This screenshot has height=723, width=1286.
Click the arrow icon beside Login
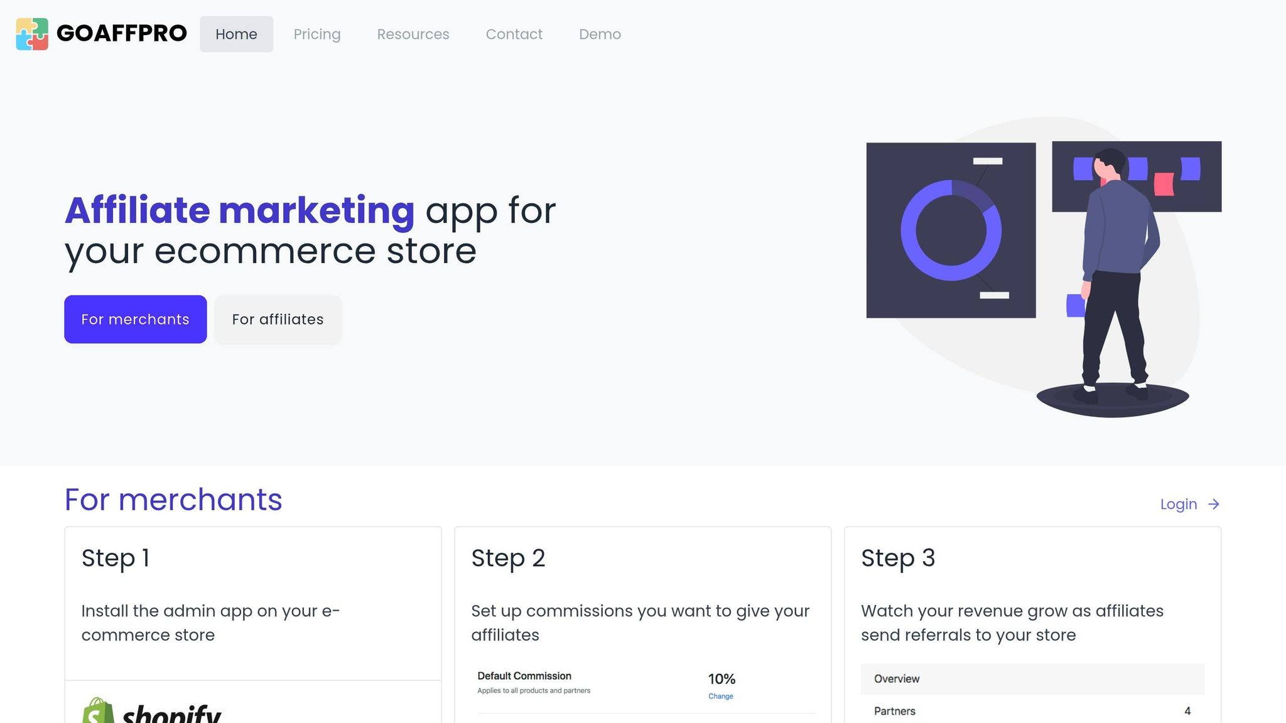point(1214,504)
